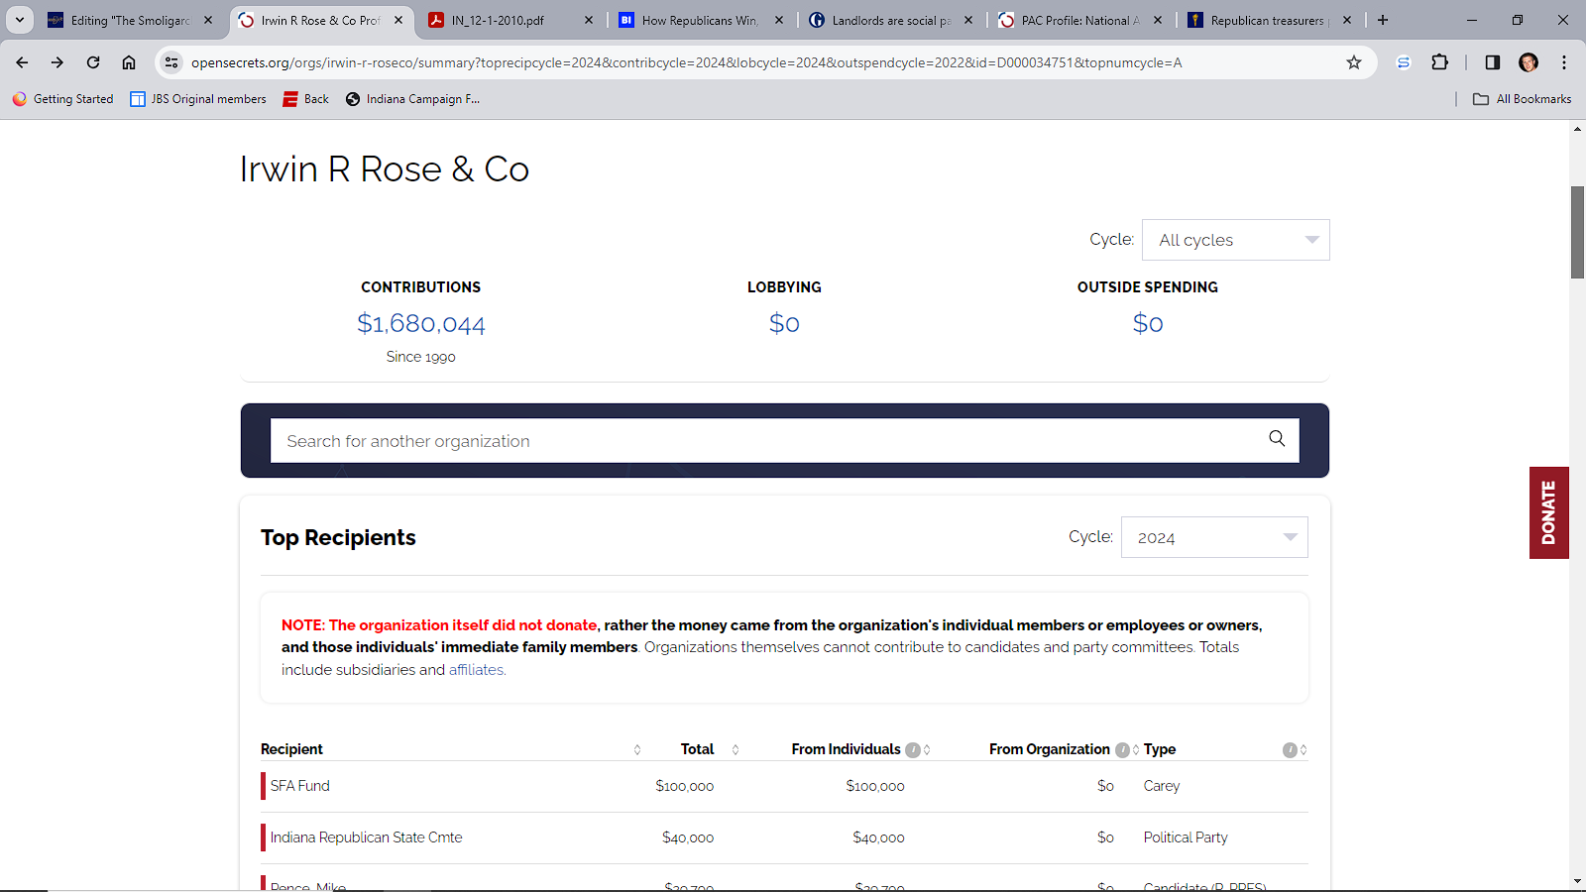The width and height of the screenshot is (1586, 892).
Task: Open the Extensions puzzle icon
Action: tap(1440, 62)
